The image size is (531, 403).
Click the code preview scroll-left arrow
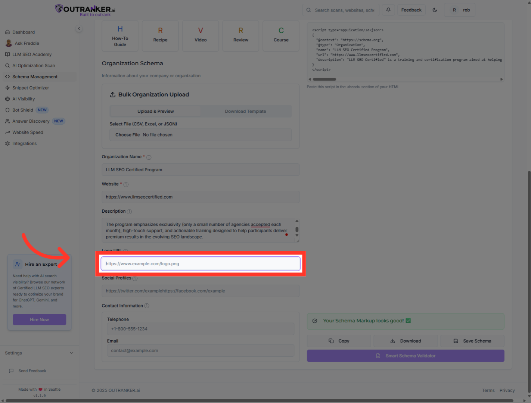(x=310, y=79)
